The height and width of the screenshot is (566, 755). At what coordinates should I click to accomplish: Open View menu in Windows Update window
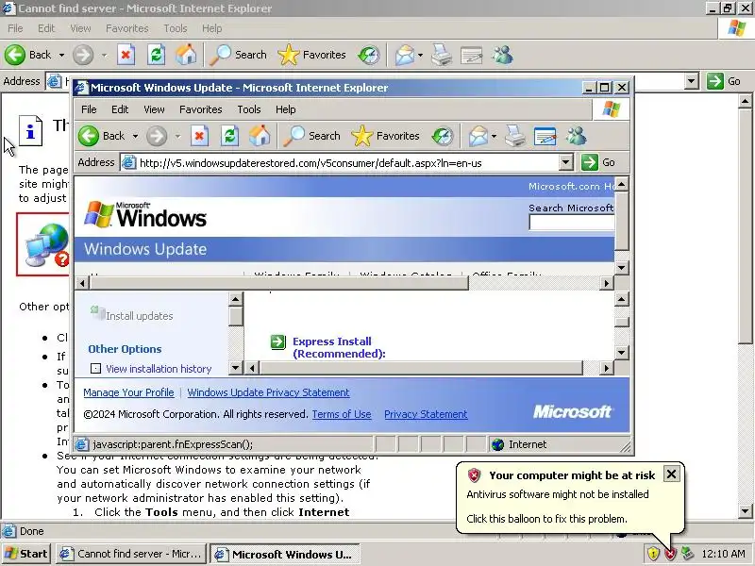154,109
